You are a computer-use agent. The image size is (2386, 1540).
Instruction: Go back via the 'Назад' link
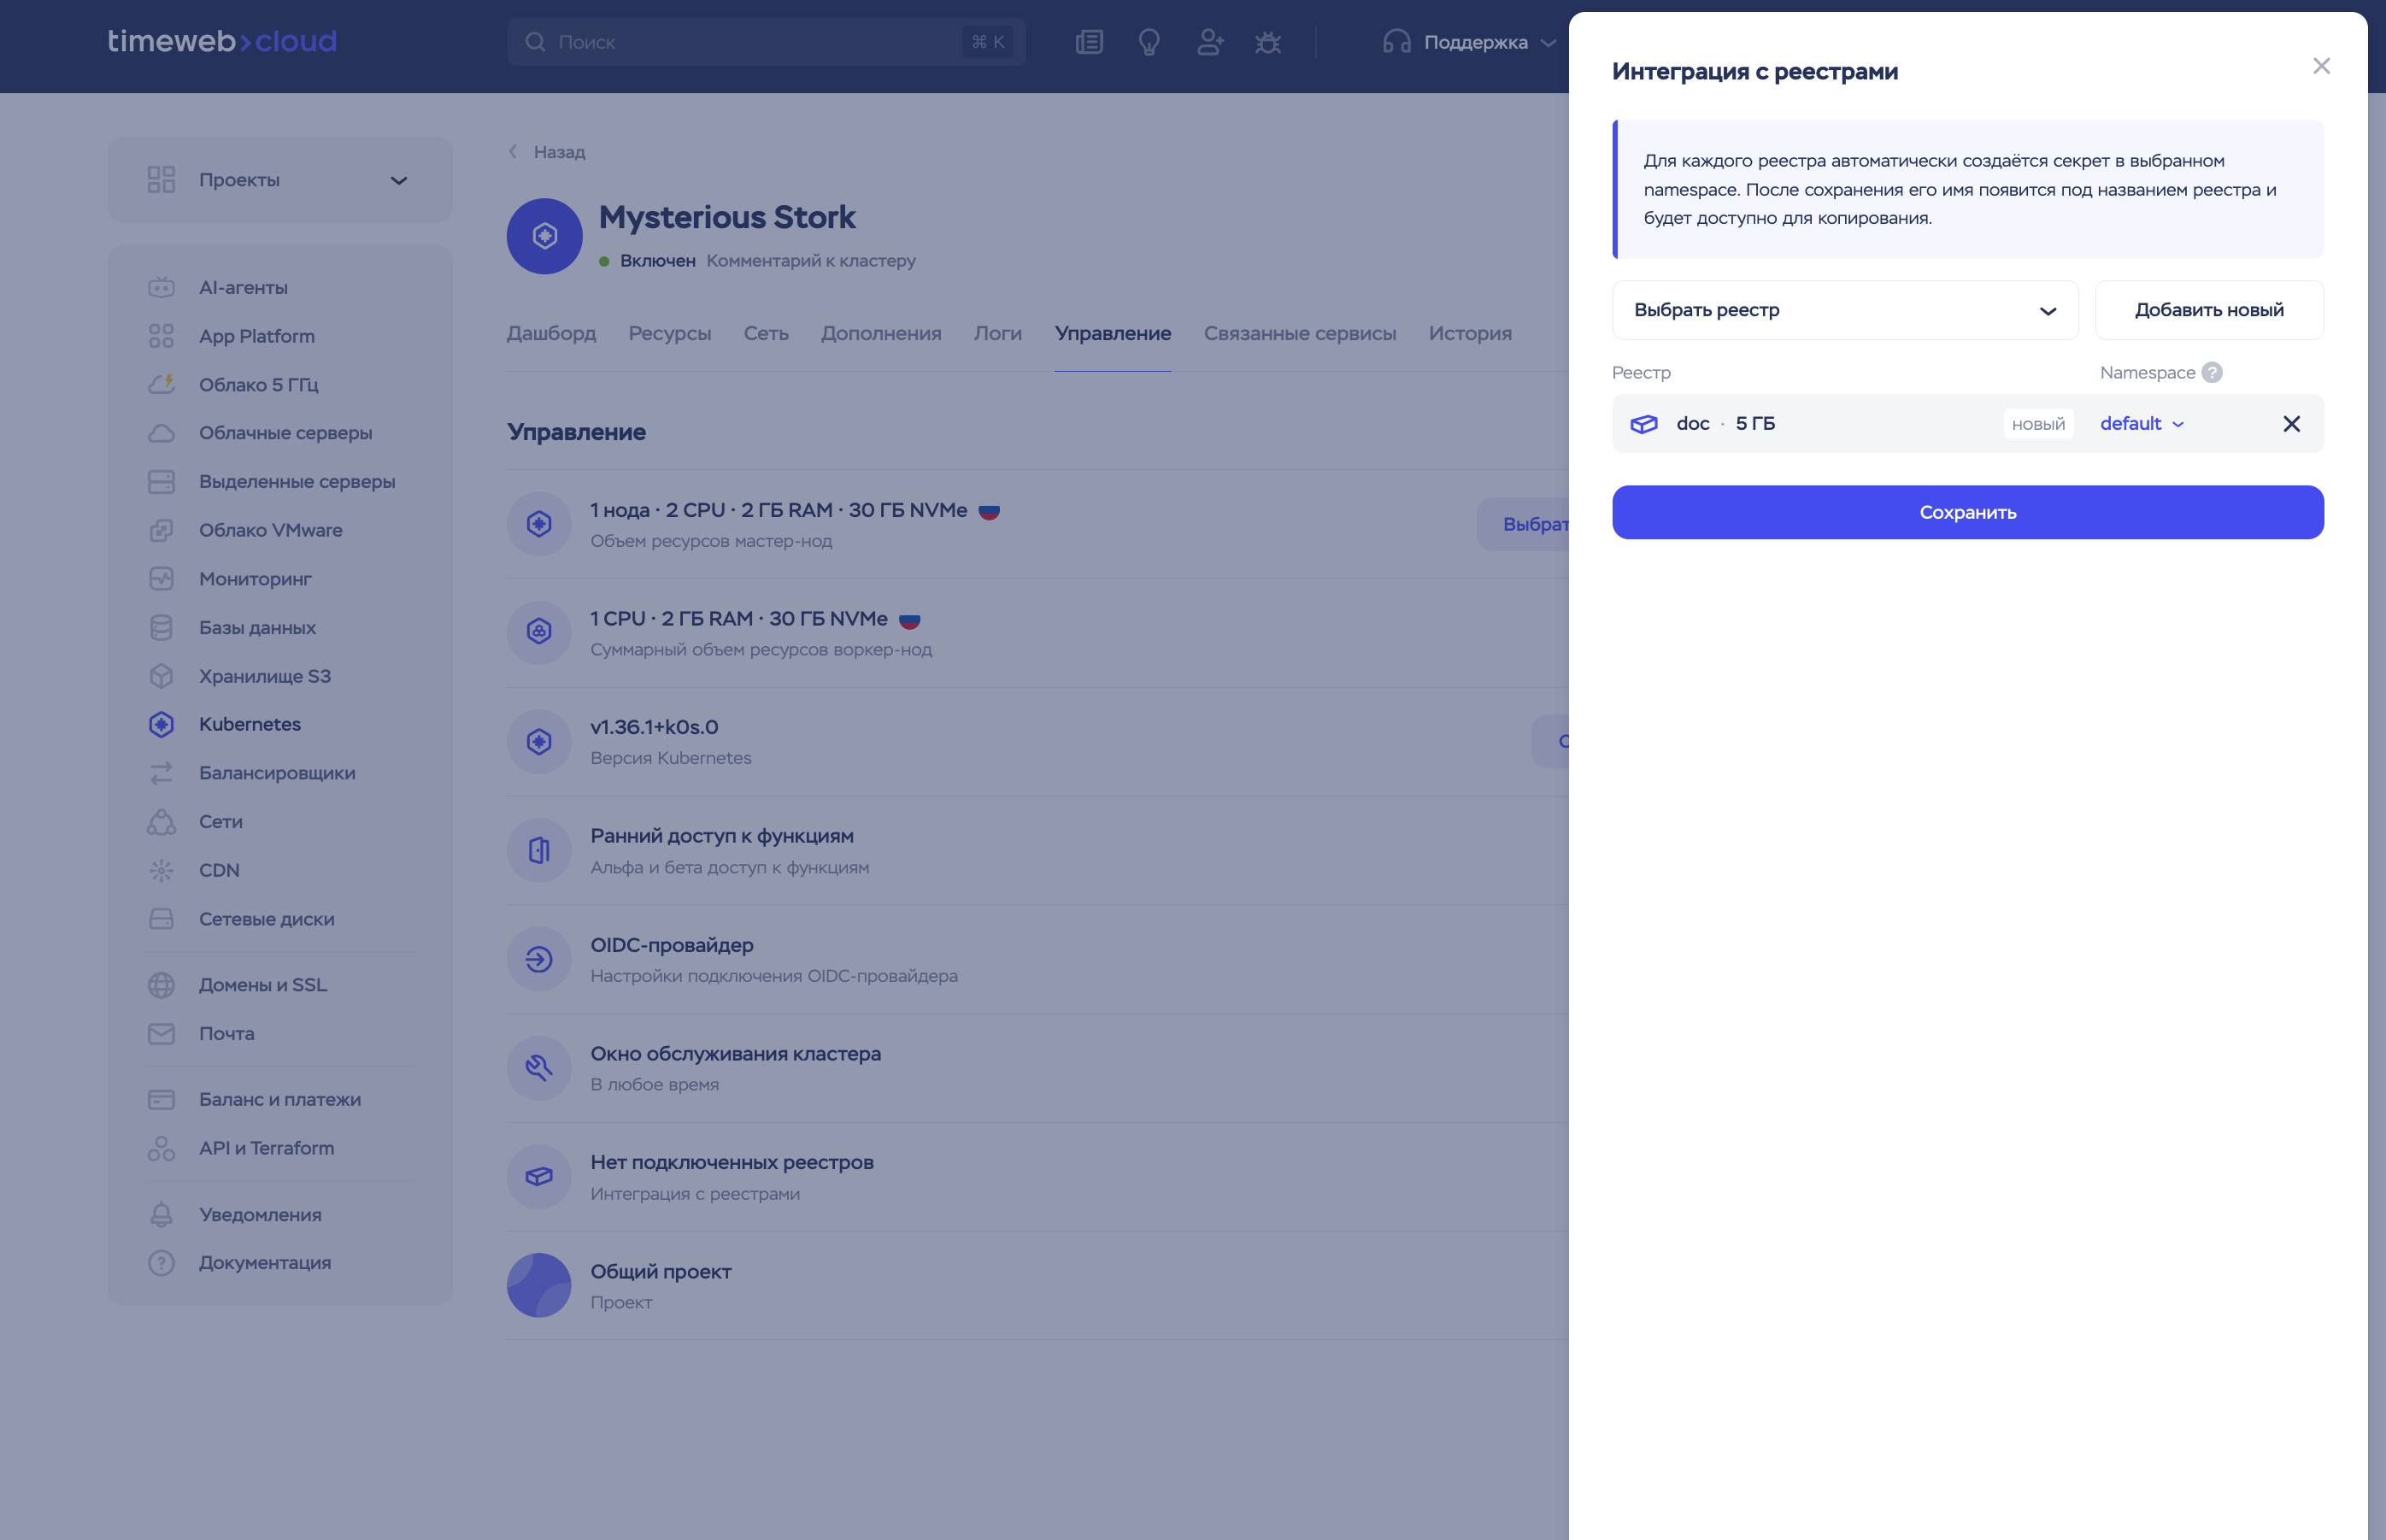pos(547,152)
